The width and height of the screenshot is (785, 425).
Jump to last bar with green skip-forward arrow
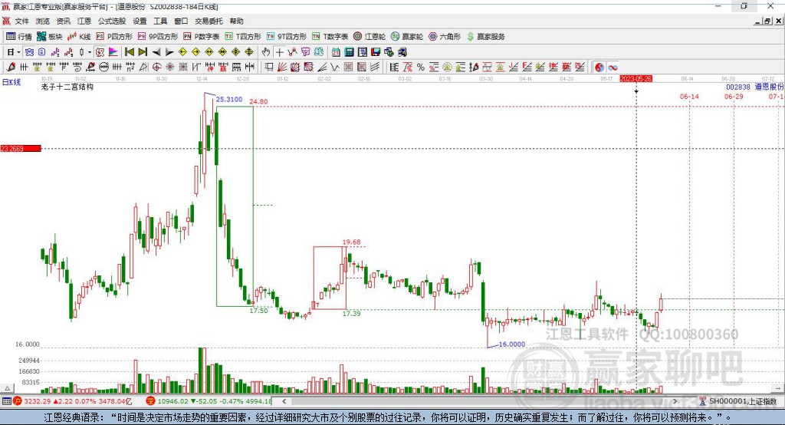click(143, 52)
